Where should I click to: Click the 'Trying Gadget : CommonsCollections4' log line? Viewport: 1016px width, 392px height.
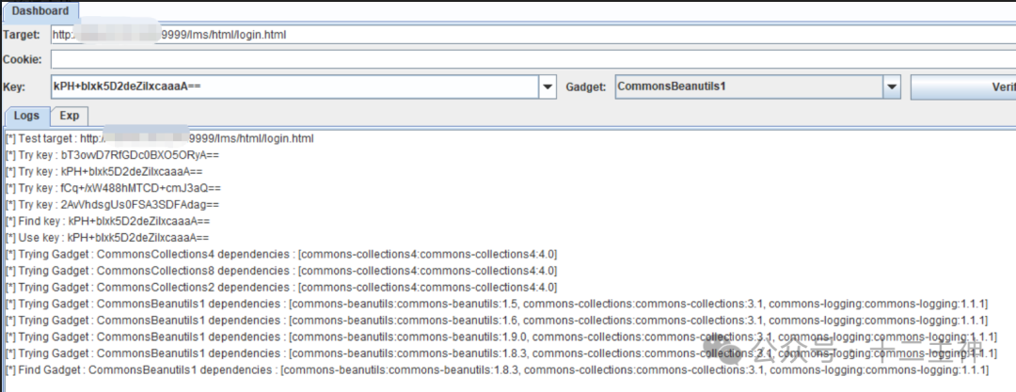[x=282, y=254]
